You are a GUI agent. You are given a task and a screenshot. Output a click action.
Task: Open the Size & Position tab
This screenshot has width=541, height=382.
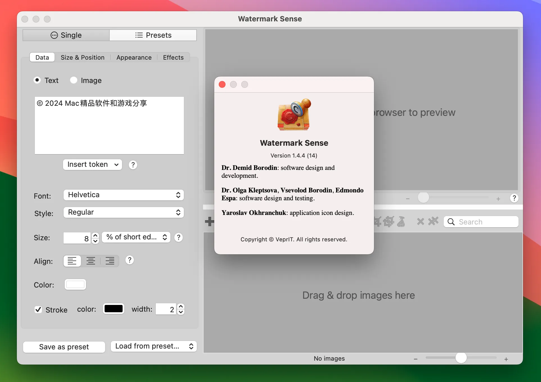point(83,57)
